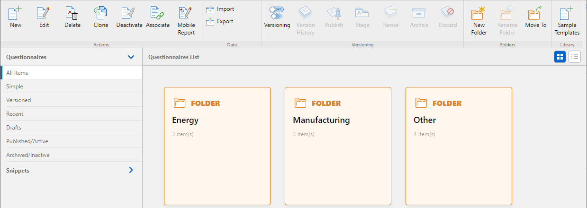Create a New Folder

(x=479, y=14)
